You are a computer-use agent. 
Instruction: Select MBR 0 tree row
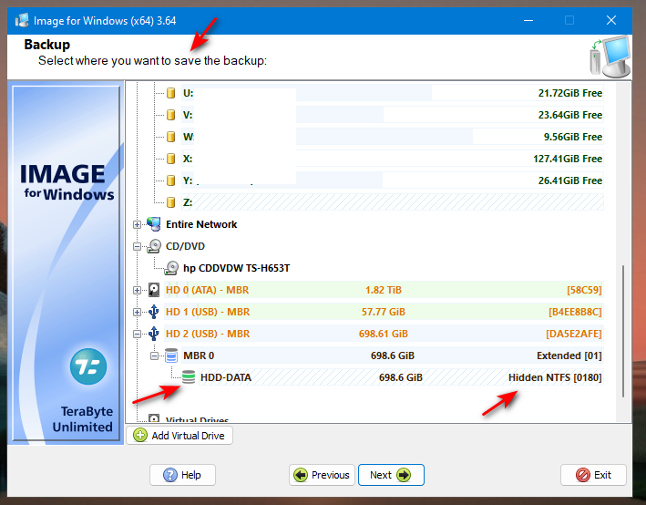point(392,356)
